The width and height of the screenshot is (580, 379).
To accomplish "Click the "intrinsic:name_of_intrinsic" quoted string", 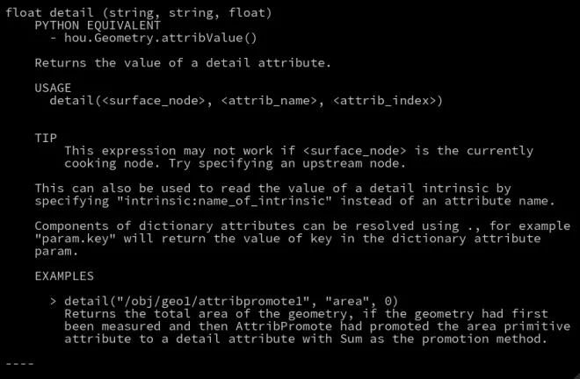I will tap(224, 201).
